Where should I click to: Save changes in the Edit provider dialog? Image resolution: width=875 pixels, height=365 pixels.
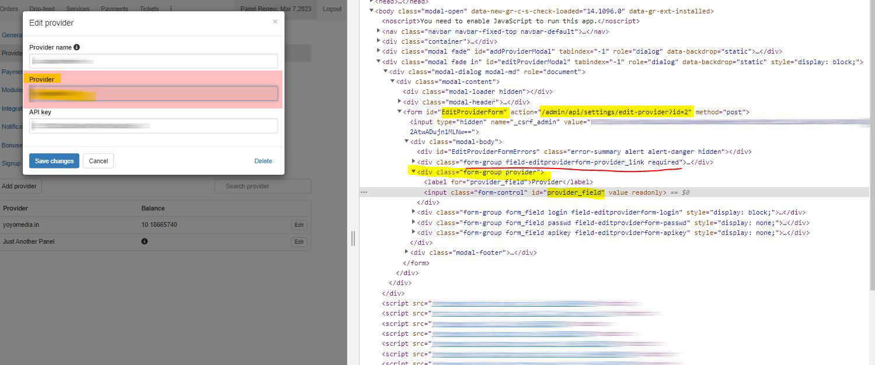point(54,161)
